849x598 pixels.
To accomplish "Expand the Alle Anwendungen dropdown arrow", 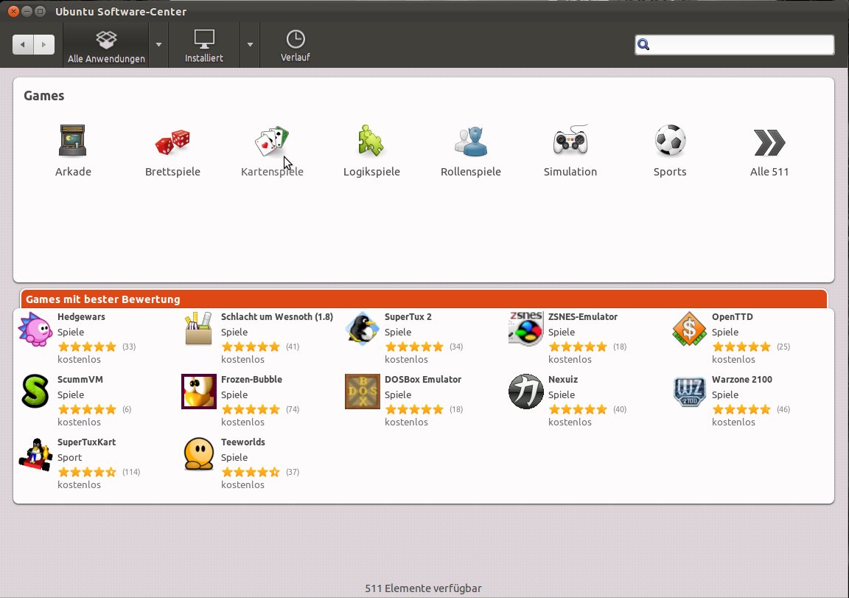I will point(158,45).
